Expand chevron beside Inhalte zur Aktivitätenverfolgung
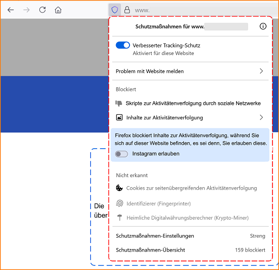The height and width of the screenshot is (270, 279). point(261,117)
